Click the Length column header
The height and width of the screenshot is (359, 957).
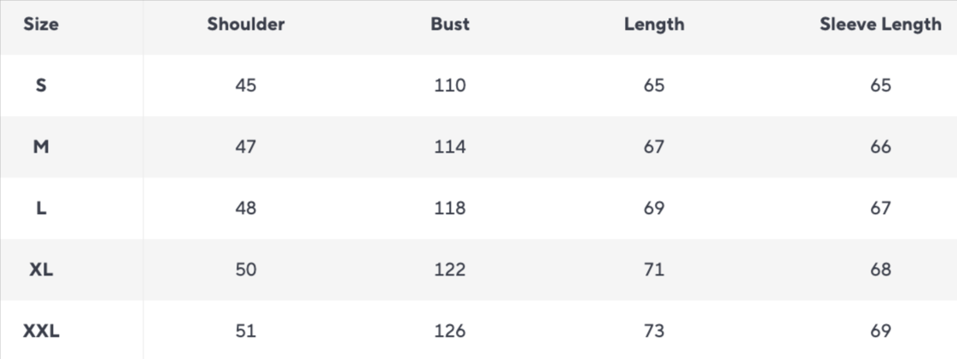(x=654, y=25)
